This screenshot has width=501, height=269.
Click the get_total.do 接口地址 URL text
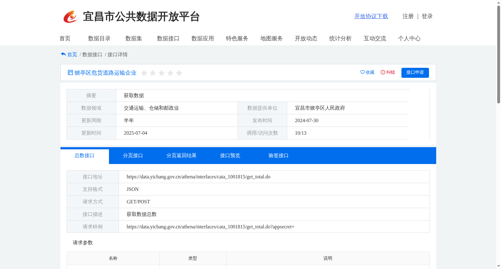(199, 177)
